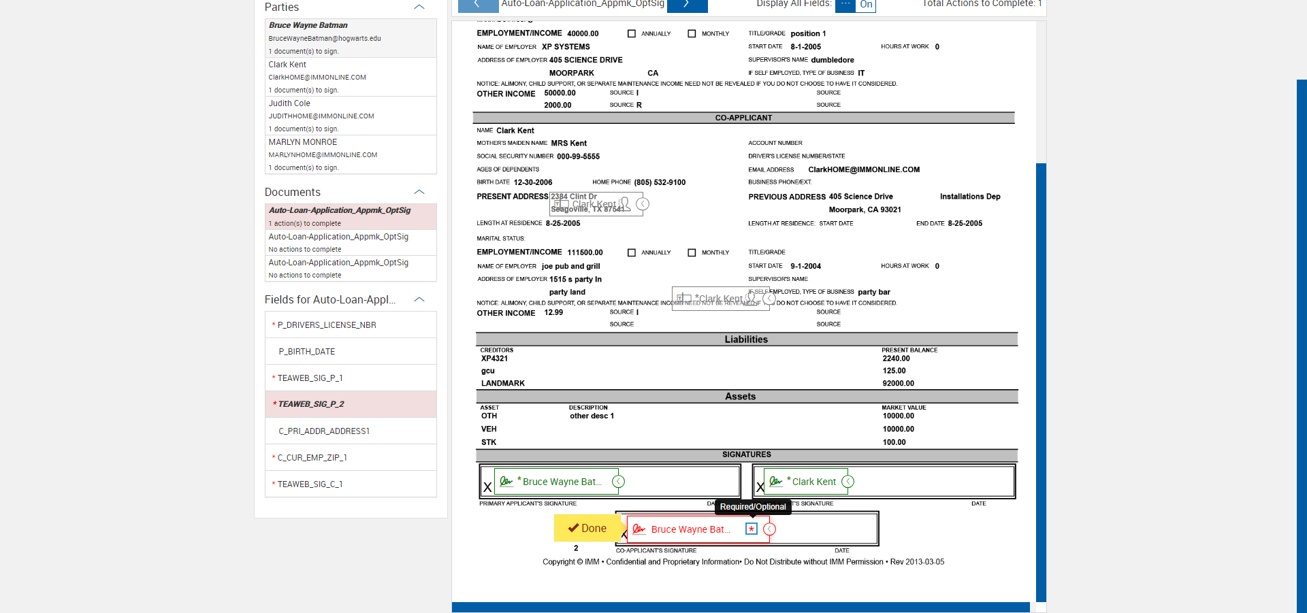Click the 000-99-5555 social security number
The height and width of the screenshot is (613, 1307).
[579, 156]
